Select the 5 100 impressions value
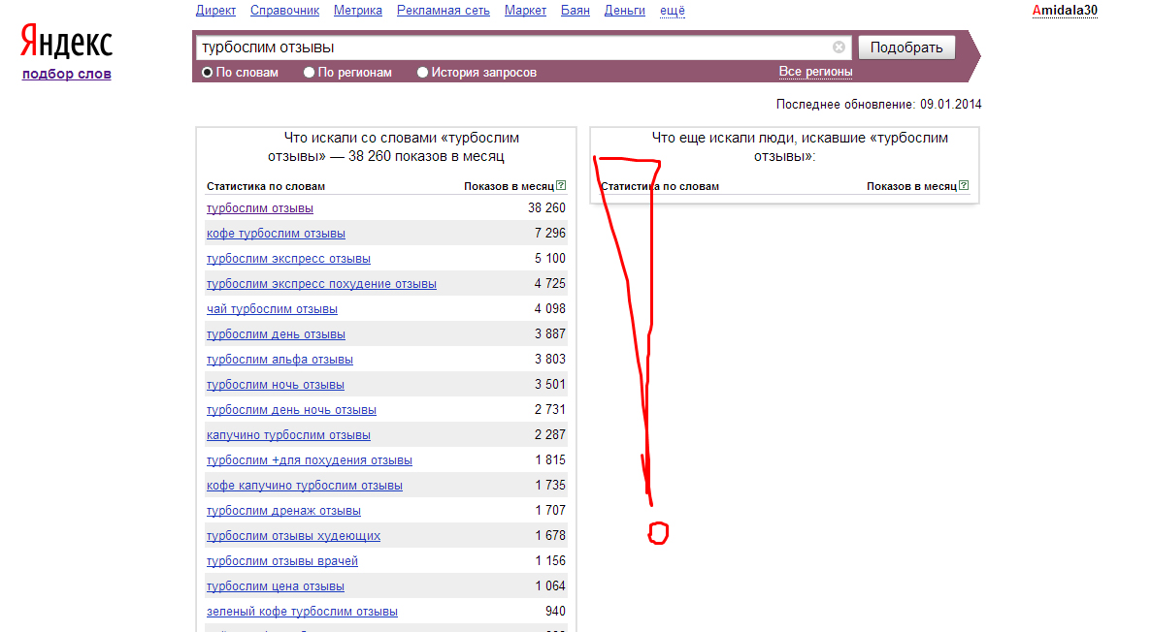Image resolution: width=1152 pixels, height=632 pixels. [x=550, y=259]
